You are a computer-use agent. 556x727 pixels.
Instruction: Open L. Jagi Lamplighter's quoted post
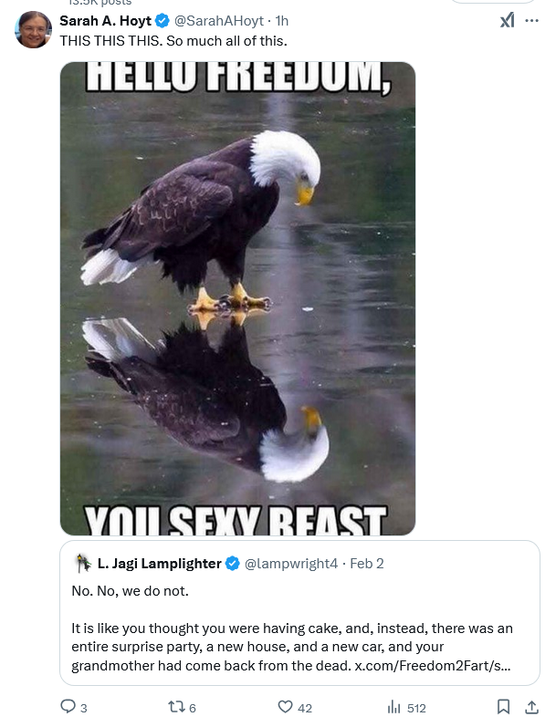point(299,612)
